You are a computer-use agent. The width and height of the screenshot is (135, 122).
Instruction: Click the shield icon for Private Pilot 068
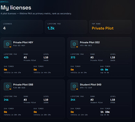tap(7, 87)
